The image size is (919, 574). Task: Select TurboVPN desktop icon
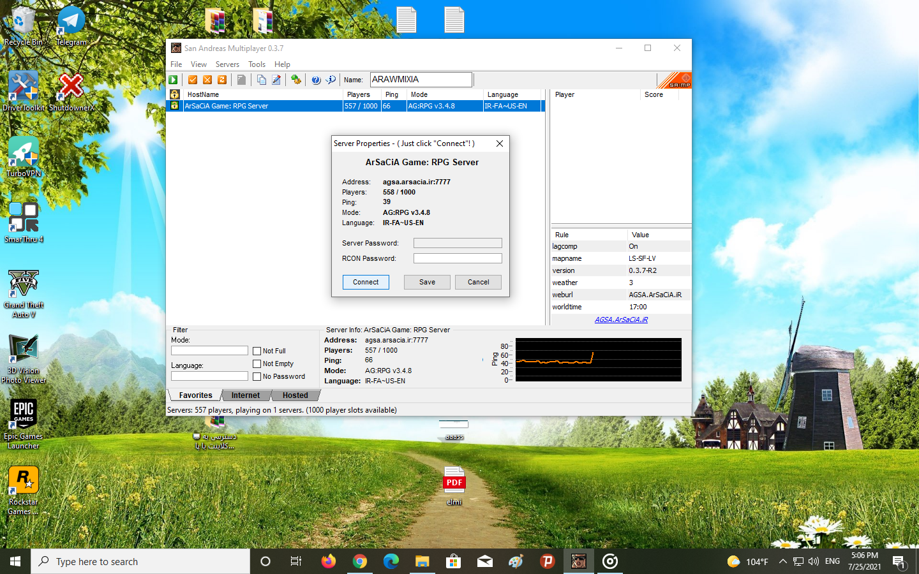click(24, 157)
